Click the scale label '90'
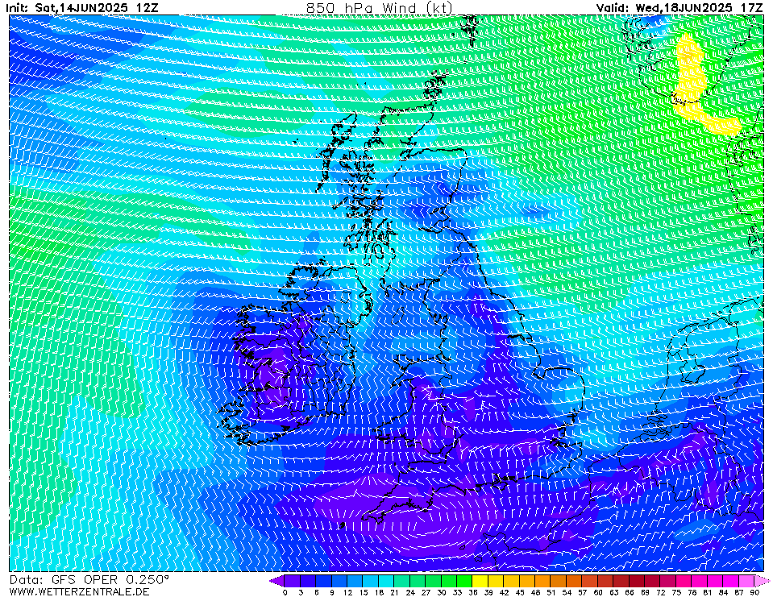Image resolution: width=773 pixels, height=597 pixels. tap(754, 592)
